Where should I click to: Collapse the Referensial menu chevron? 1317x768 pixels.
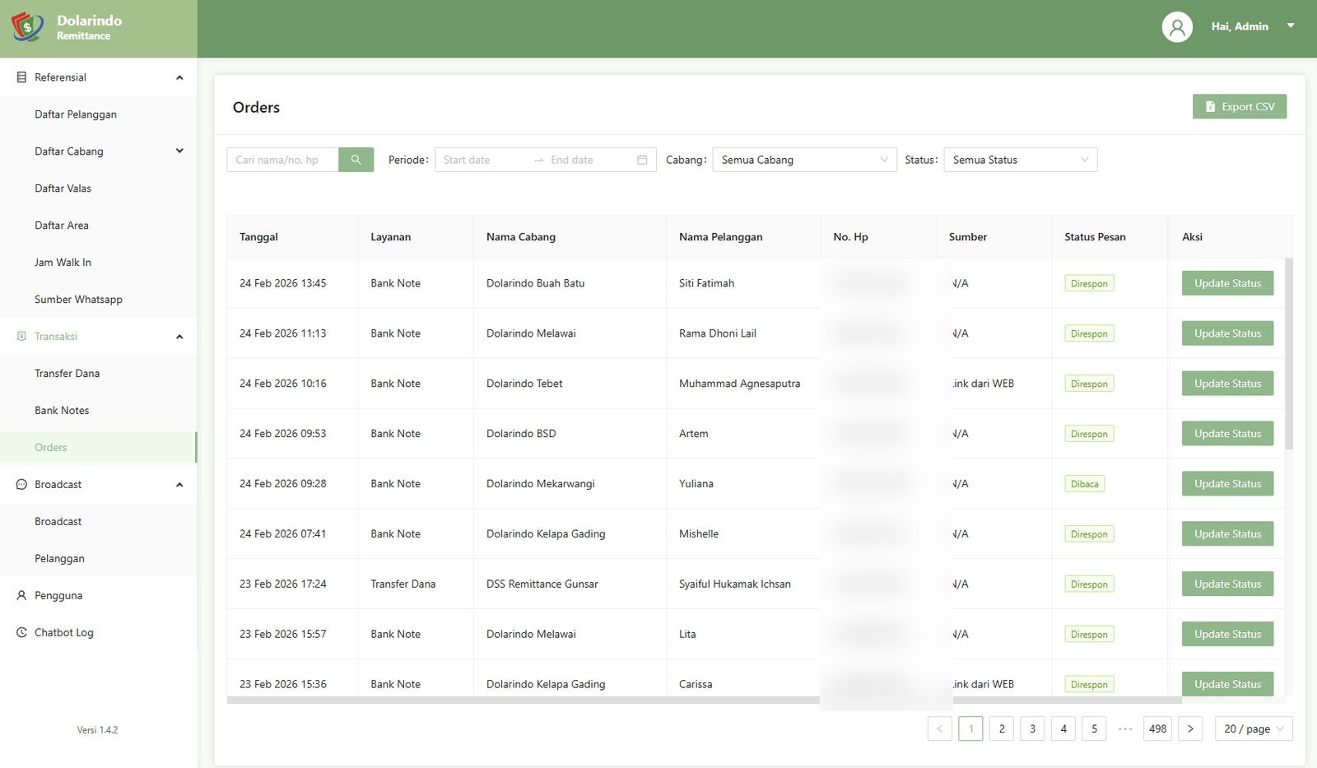point(179,77)
